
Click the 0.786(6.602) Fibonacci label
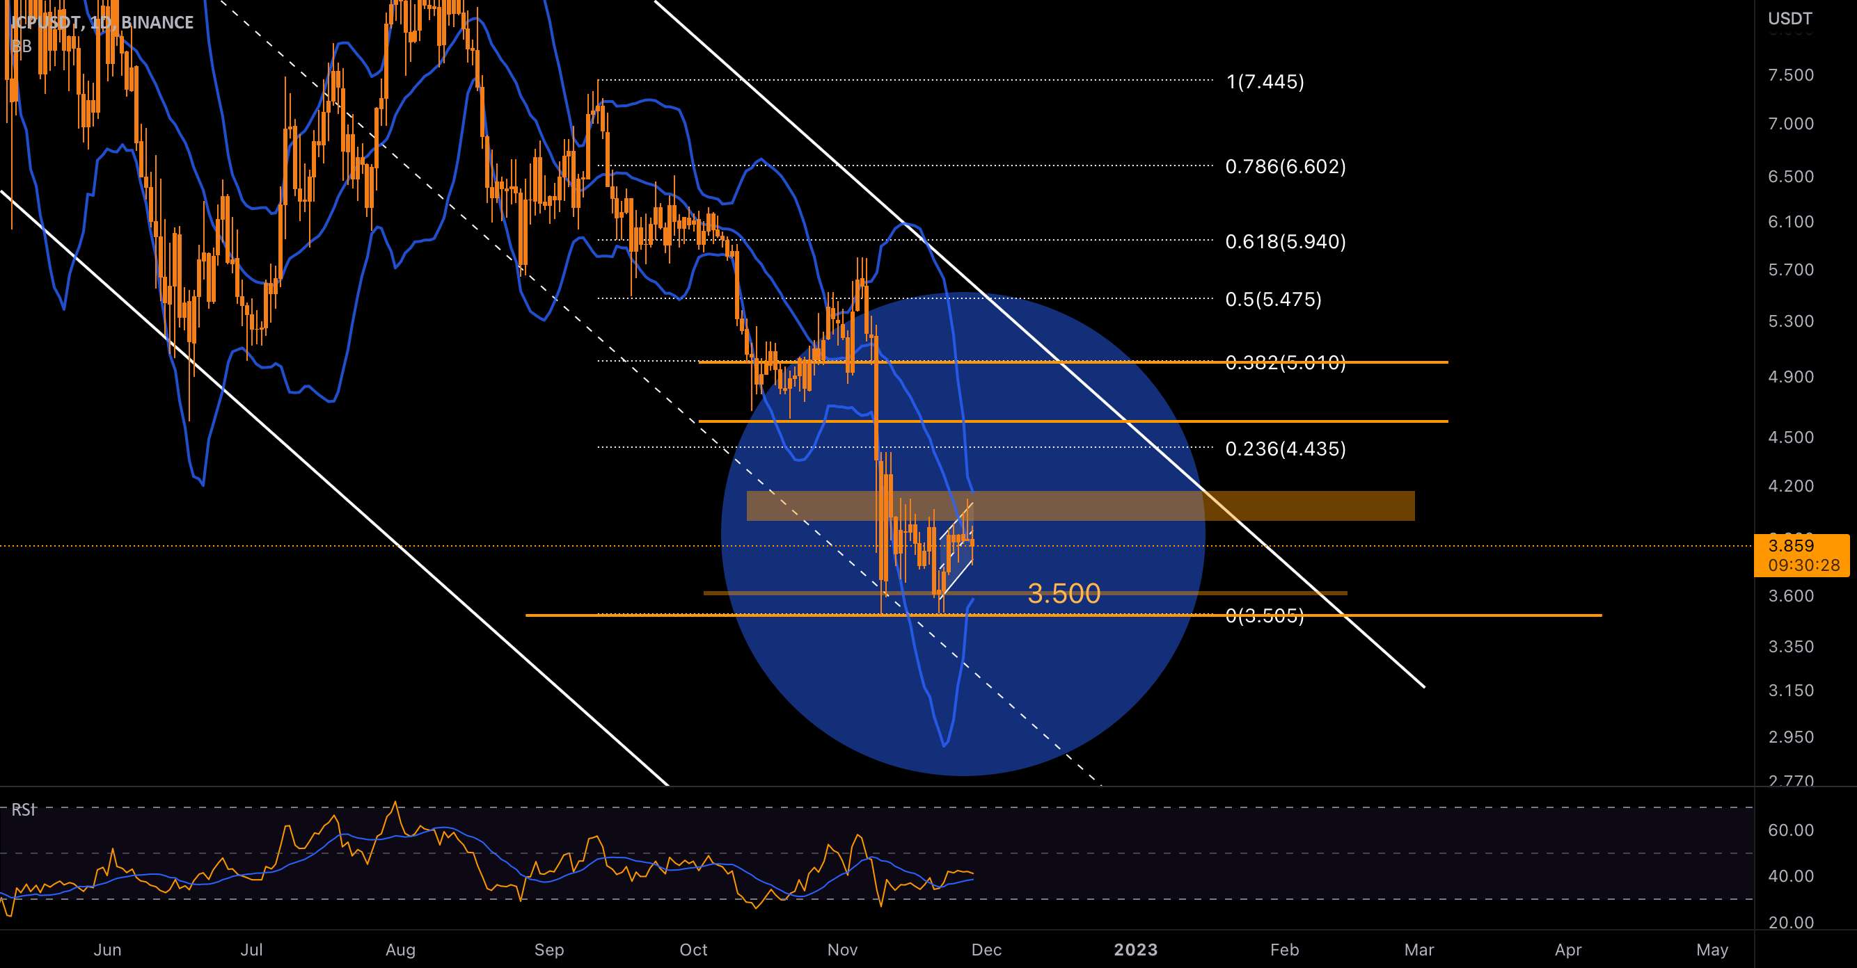[1286, 166]
